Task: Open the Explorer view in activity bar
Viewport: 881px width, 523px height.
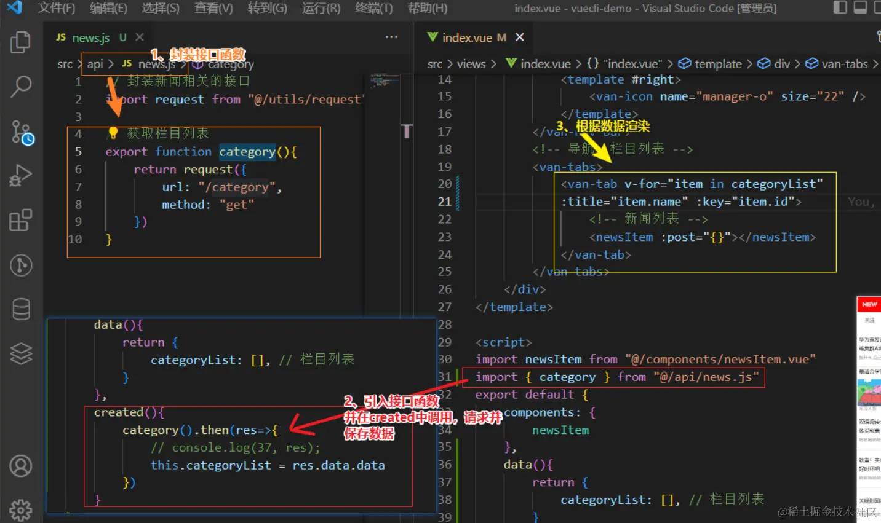Action: coord(21,42)
